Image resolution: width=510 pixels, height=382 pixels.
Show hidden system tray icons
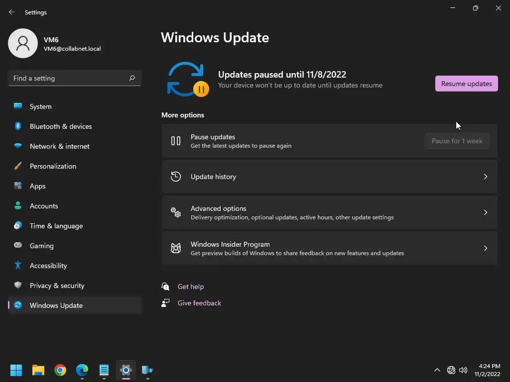coord(437,370)
